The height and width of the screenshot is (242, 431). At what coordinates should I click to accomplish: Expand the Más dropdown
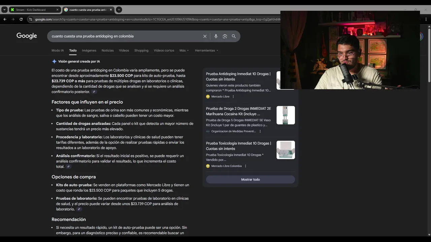click(184, 50)
